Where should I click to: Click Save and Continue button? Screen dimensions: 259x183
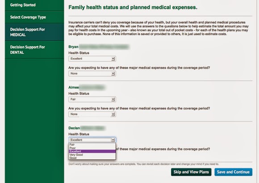point(233,172)
